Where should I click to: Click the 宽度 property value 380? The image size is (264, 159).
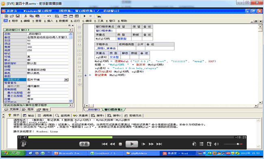point(48,47)
